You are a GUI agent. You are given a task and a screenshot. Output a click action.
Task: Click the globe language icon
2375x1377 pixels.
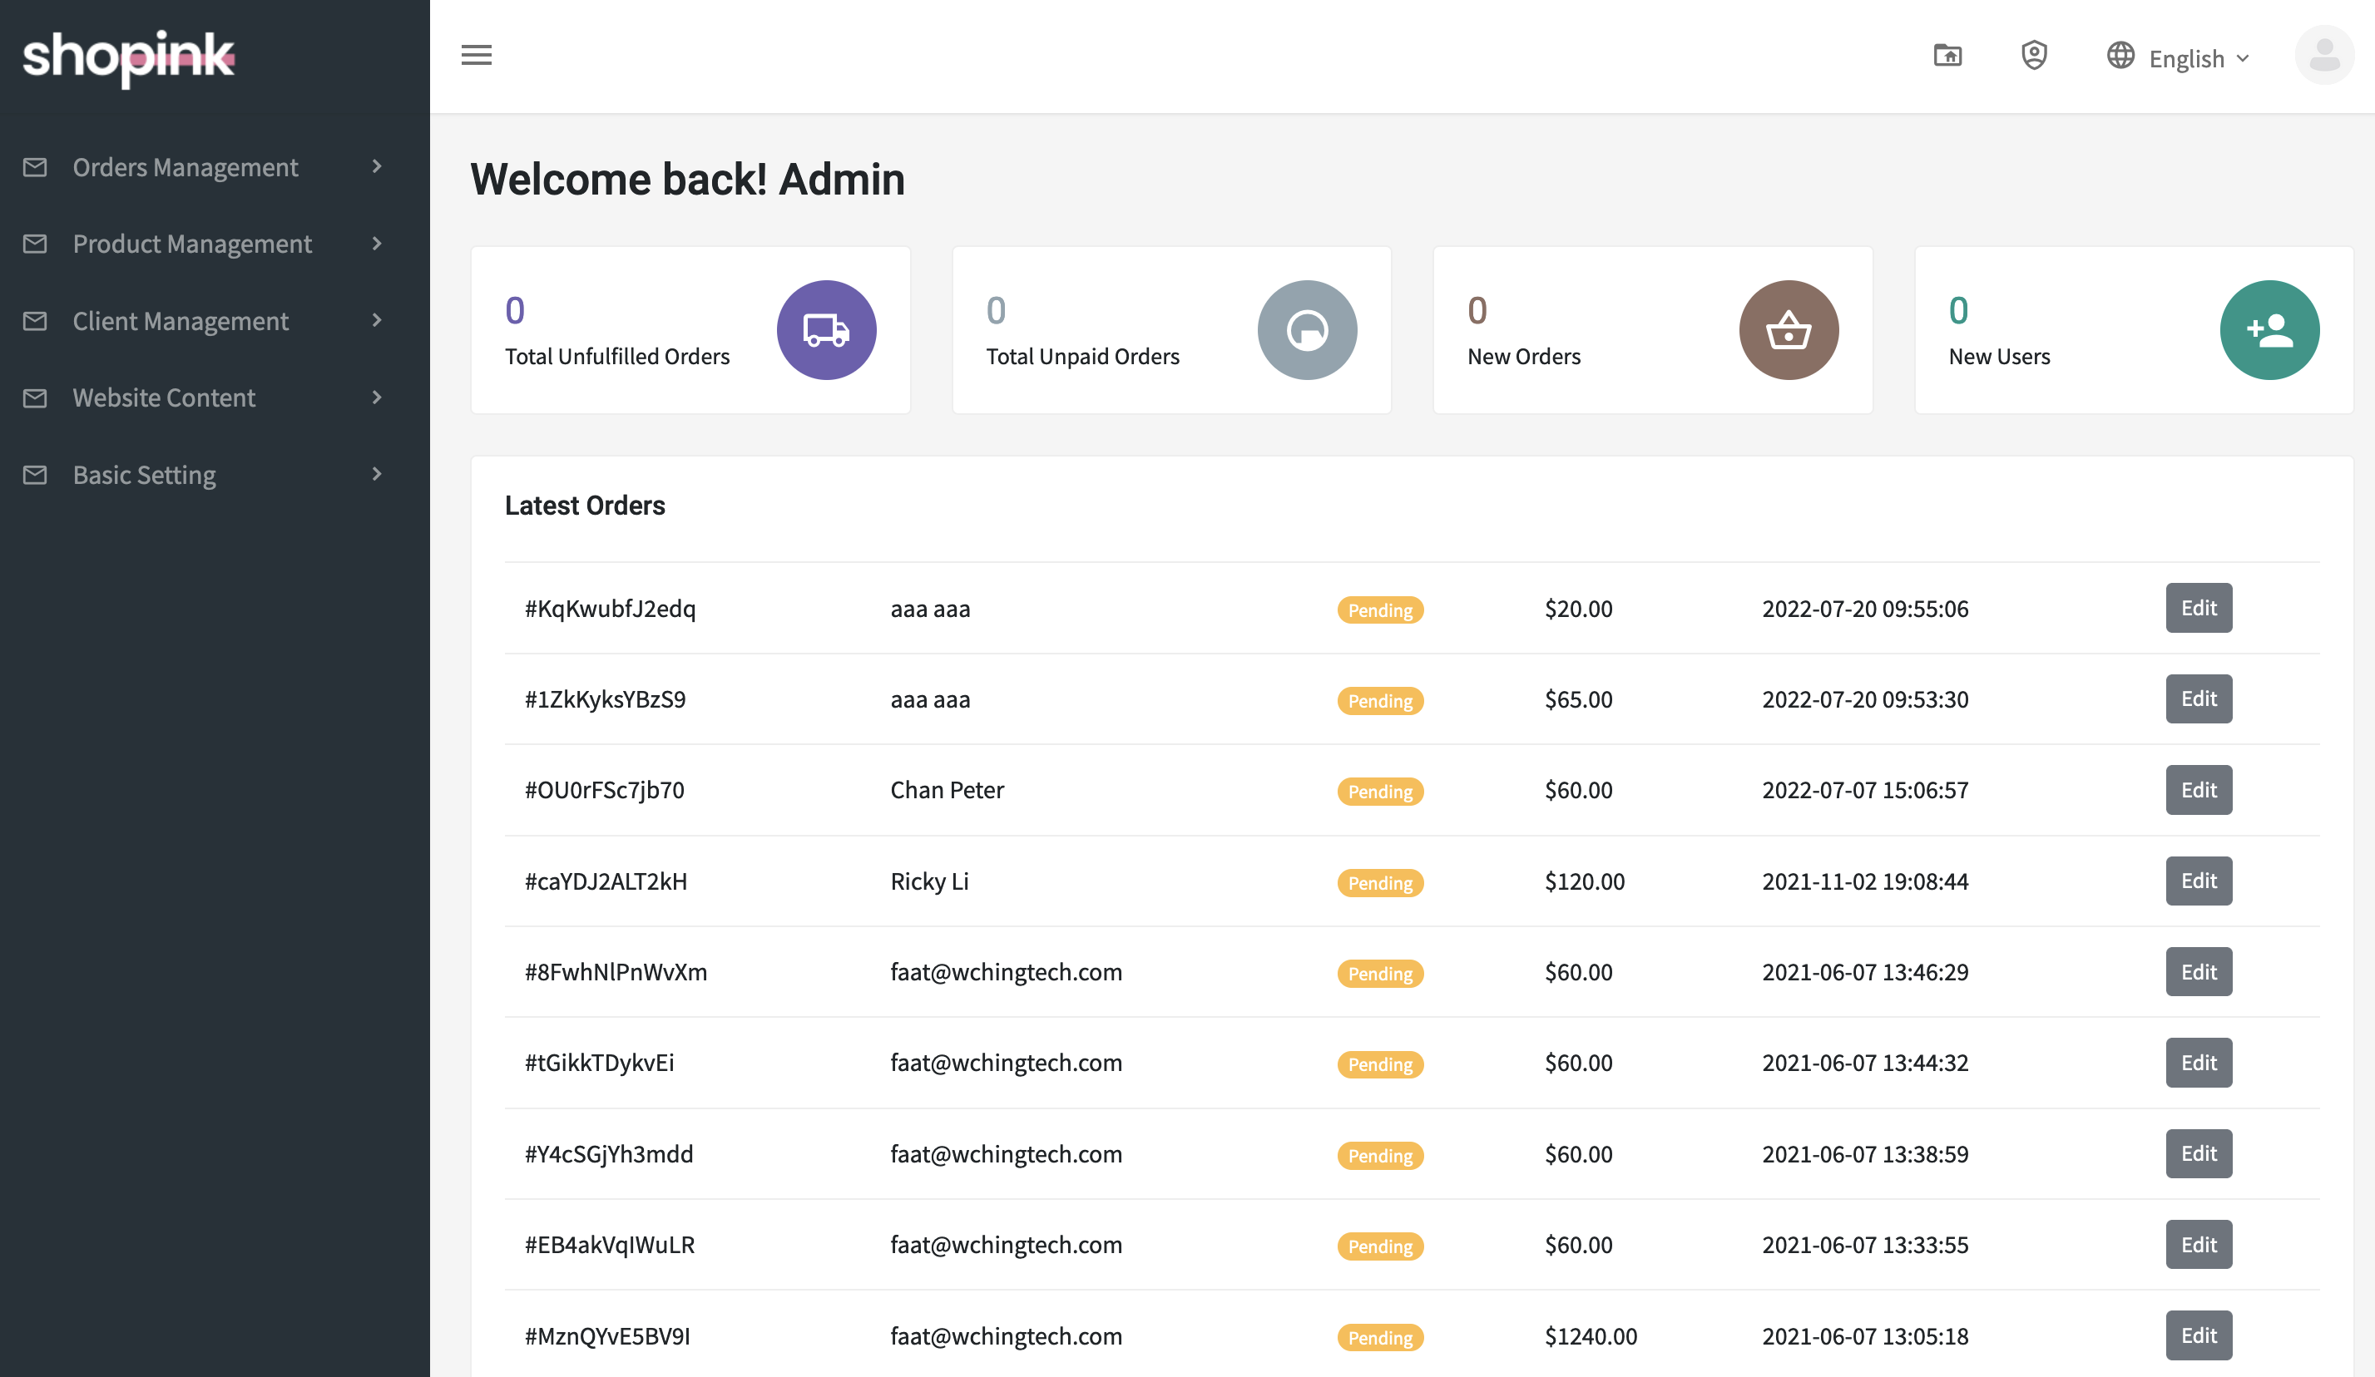tap(2120, 56)
